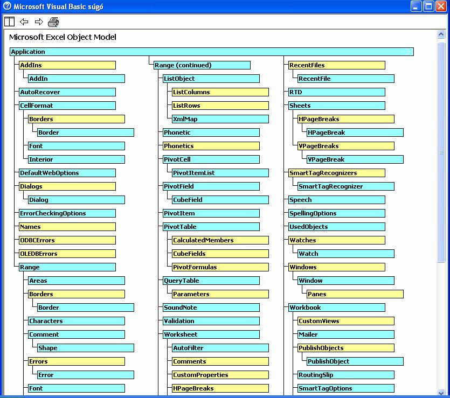
Task: Open the AutoFilter object link
Action: pos(220,348)
